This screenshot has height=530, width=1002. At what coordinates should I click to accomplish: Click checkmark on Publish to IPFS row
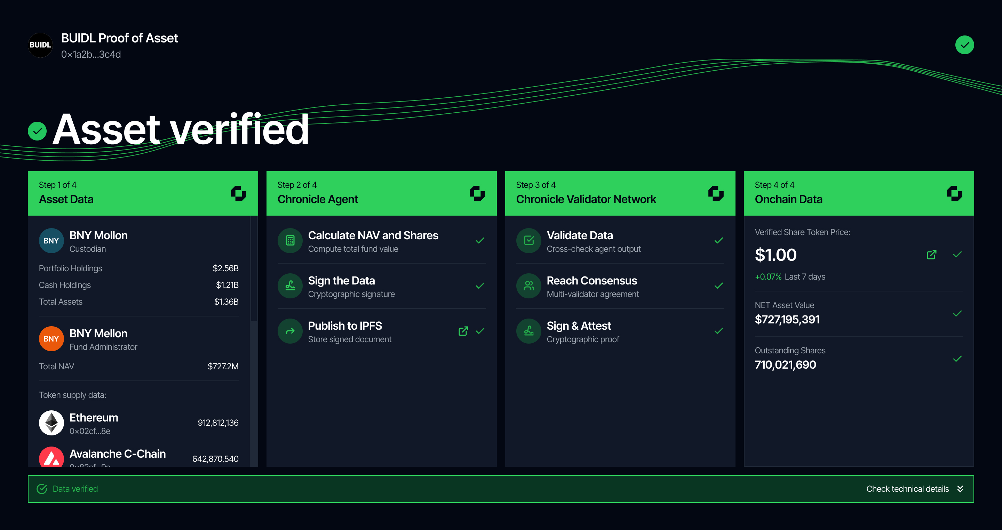[480, 331]
